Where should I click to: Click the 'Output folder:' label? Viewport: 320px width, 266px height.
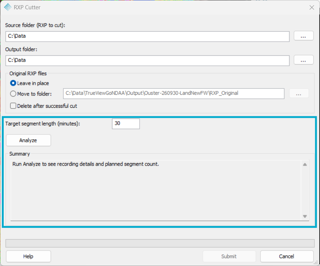[x=21, y=49]
